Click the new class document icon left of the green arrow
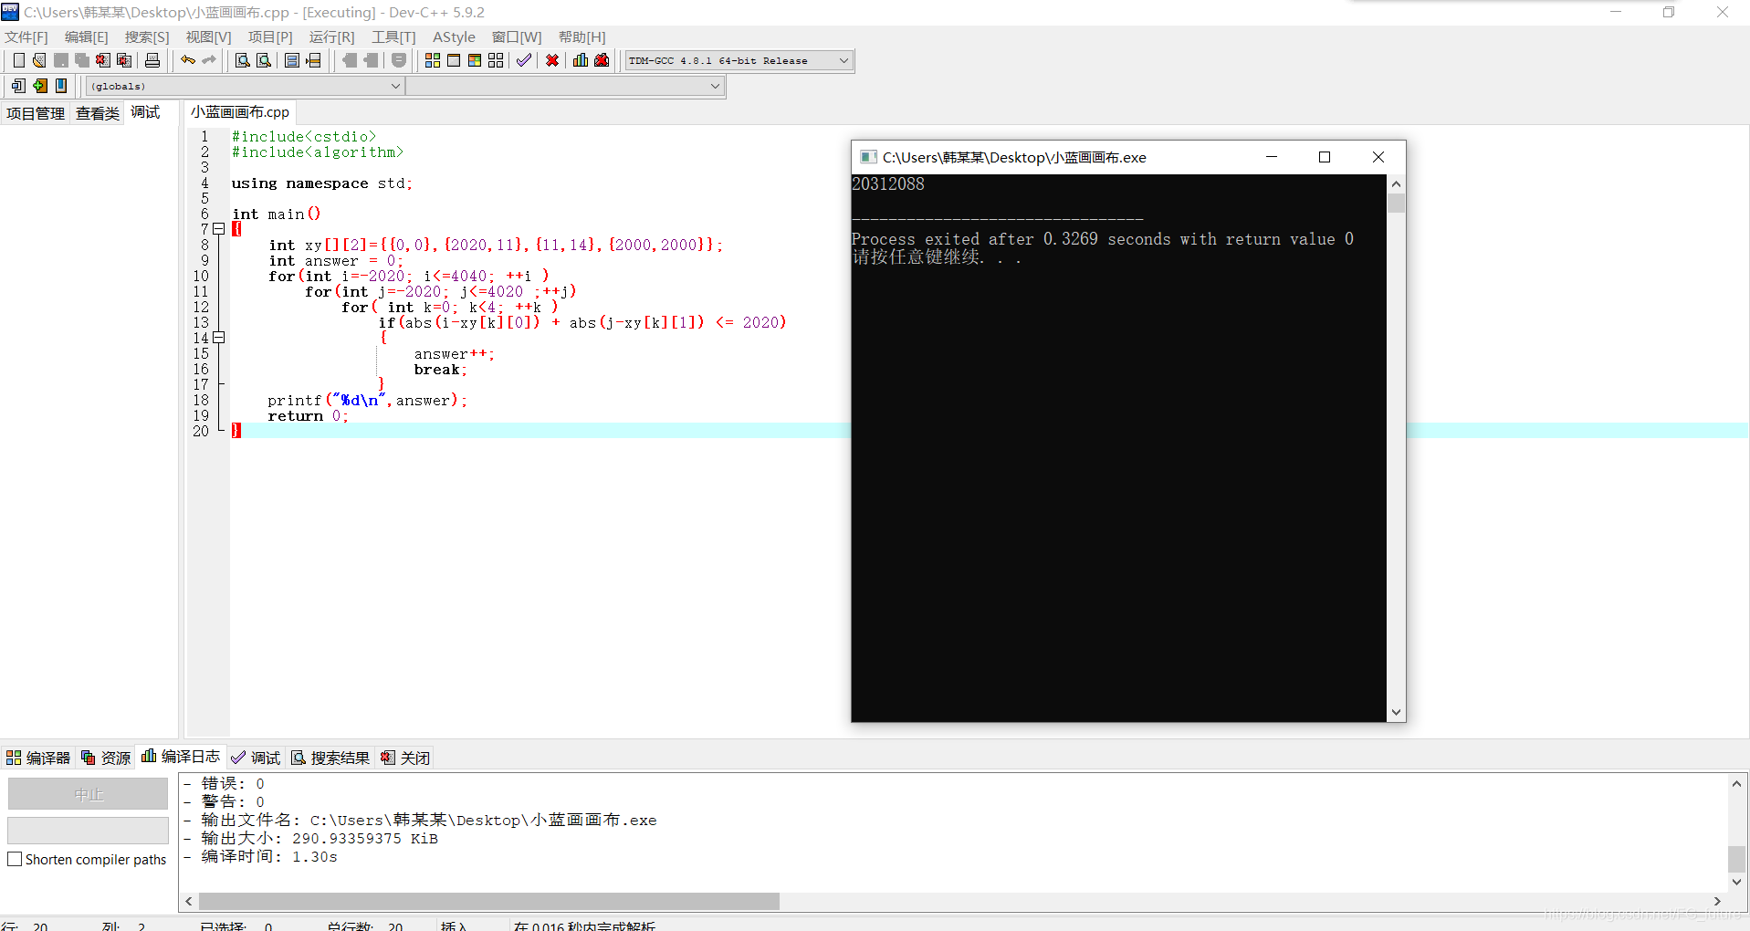The height and width of the screenshot is (931, 1750). tap(18, 86)
